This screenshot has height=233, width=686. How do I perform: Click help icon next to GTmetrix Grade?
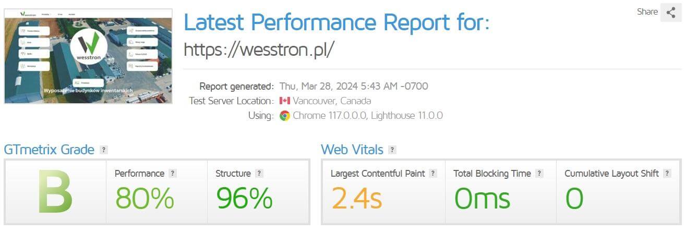(x=104, y=150)
